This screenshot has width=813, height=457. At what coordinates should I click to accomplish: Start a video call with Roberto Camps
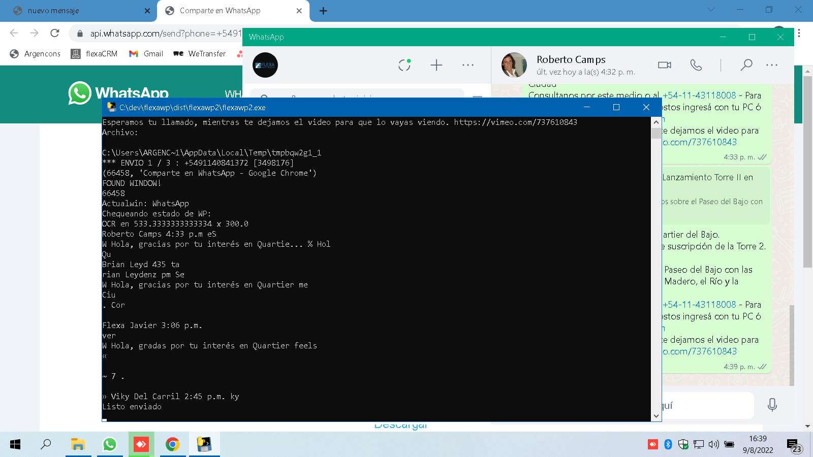pyautogui.click(x=665, y=65)
